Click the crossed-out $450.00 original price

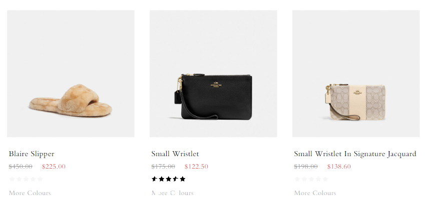21,167
